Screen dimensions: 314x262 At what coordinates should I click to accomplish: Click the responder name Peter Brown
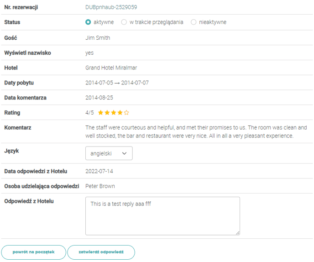pos(100,186)
